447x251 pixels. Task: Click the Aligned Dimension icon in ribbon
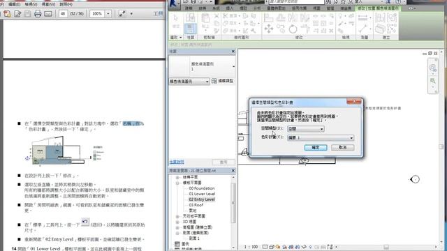click(x=362, y=29)
